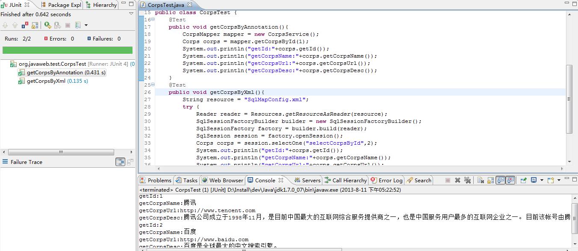Screen dimensions: 578x251
Task: Click the Remove Launch X icon in console
Action: click(x=457, y=180)
